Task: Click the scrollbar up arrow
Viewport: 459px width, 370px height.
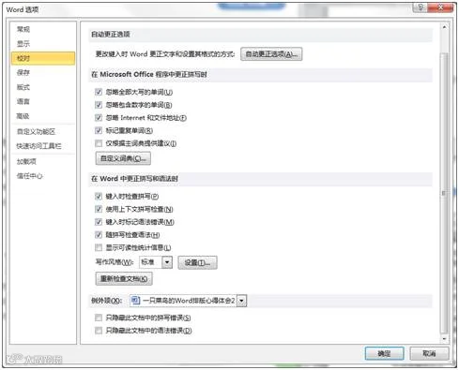Action: 444,27
